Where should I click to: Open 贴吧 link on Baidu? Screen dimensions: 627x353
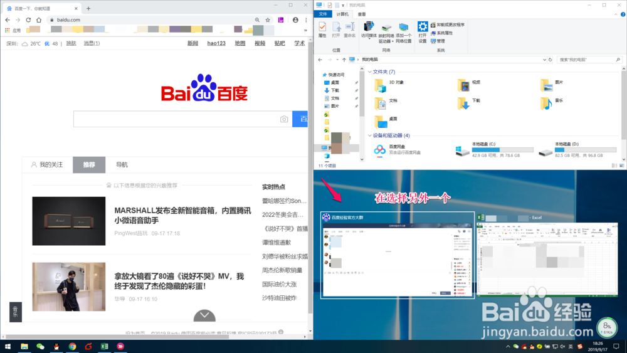click(280, 43)
